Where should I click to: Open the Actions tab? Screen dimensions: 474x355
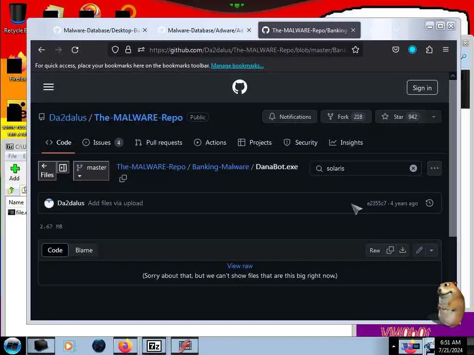coord(210,142)
